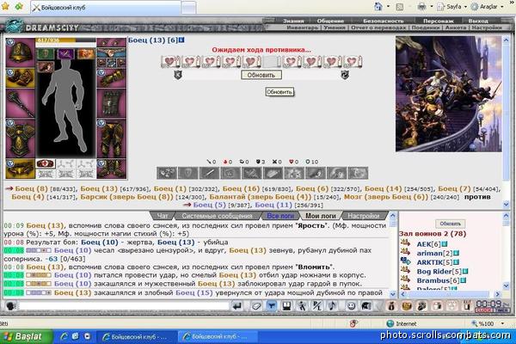Open the Умения submenu link
This screenshot has width=516, height=344.
coord(334,28)
